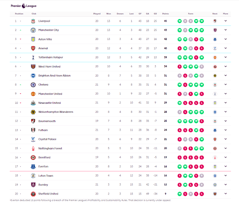The width and height of the screenshot is (239, 202).
Task: Click Crystal Palace club crest
Action: tap(33, 139)
